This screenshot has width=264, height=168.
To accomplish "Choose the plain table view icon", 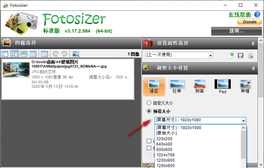I will pyautogui.click(x=45, y=54).
